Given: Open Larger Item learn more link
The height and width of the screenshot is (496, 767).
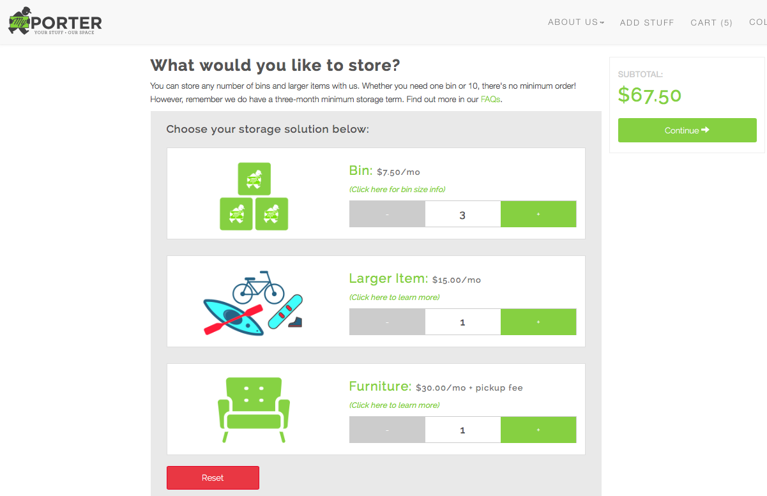Looking at the screenshot, I should pyautogui.click(x=394, y=297).
